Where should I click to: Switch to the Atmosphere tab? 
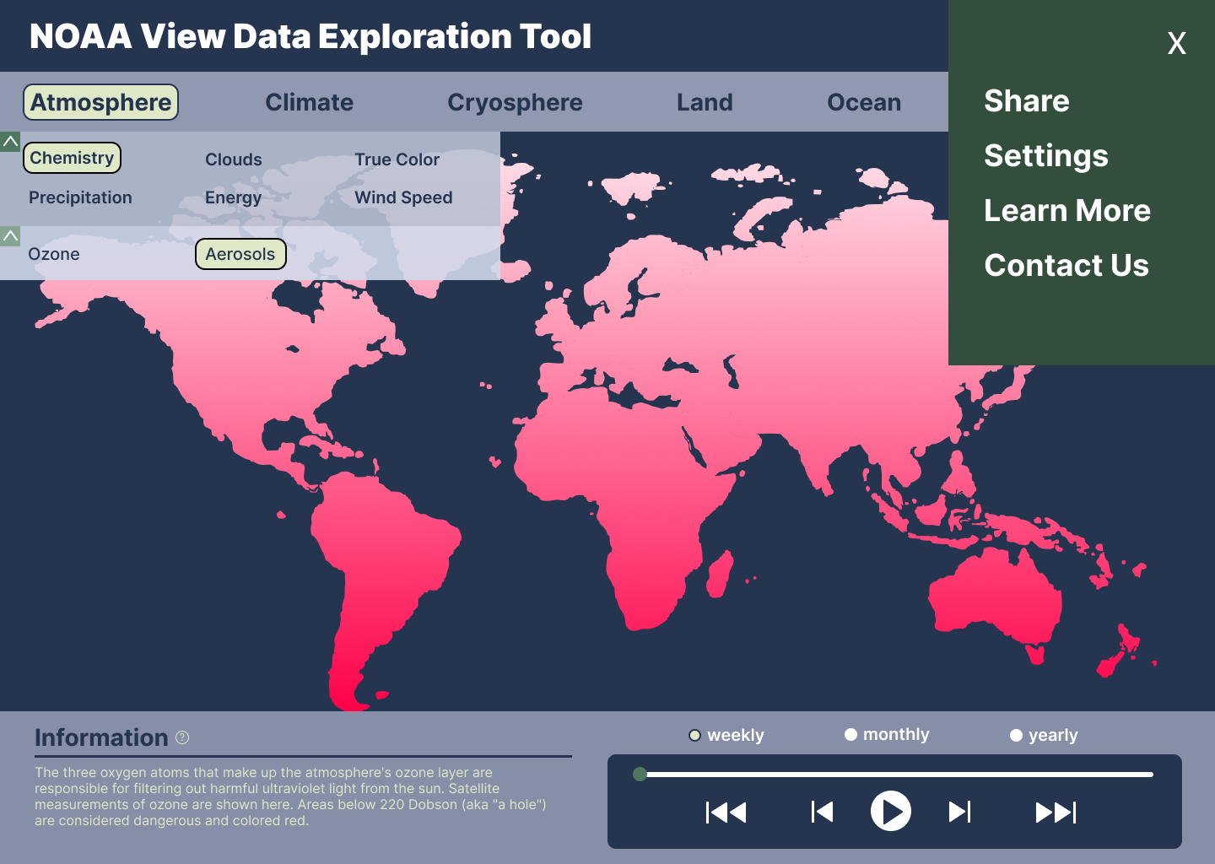pyautogui.click(x=100, y=102)
